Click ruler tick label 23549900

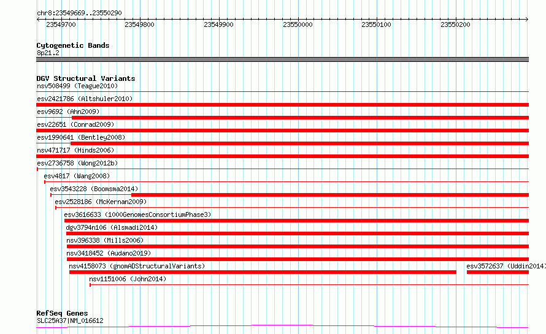point(218,25)
